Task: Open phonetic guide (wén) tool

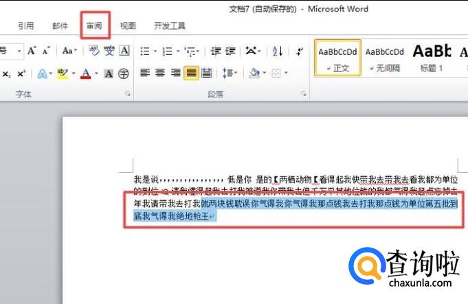Action: click(x=109, y=51)
